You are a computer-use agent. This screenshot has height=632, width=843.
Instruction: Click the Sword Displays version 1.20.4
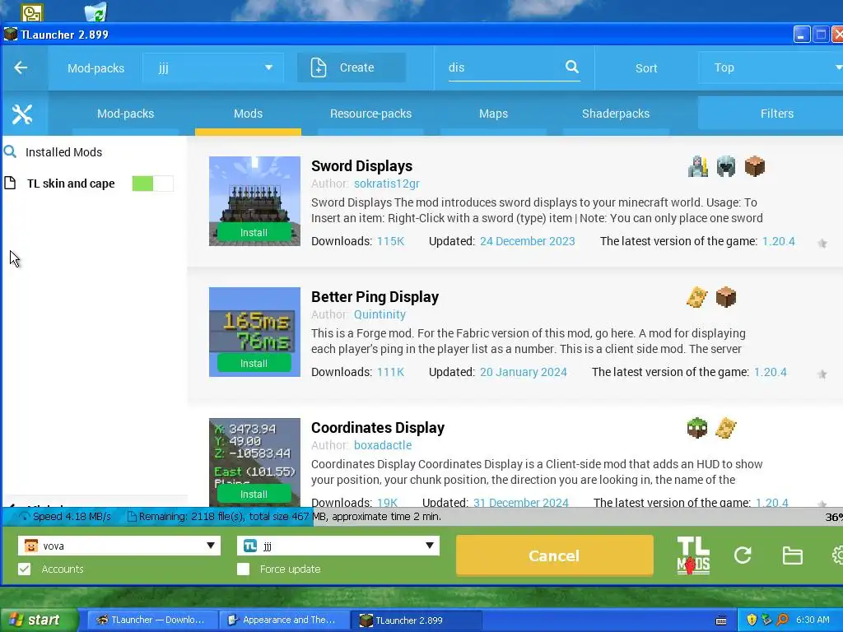779,241
